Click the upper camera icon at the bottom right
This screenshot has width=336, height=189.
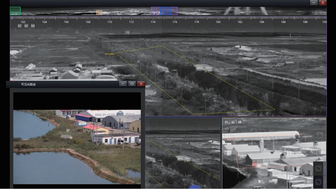(318, 168)
